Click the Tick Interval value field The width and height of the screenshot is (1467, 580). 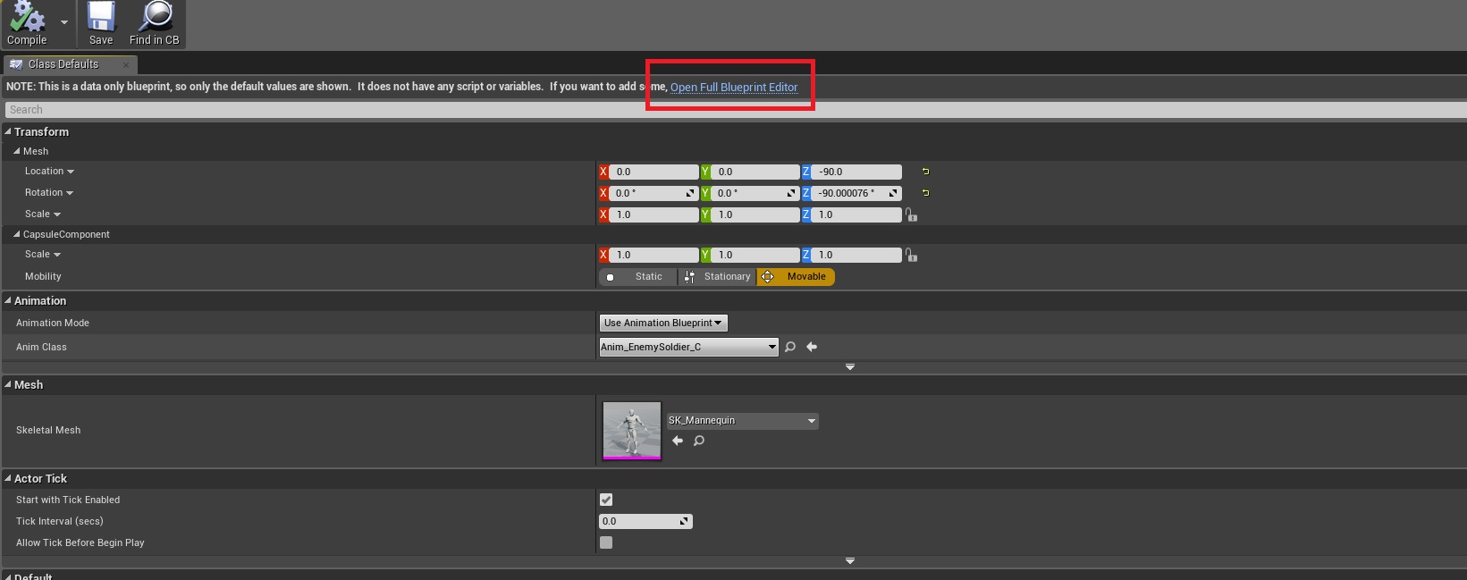tap(639, 521)
